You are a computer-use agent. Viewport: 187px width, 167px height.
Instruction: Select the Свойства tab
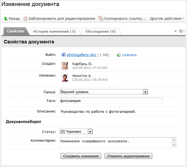point(15,32)
